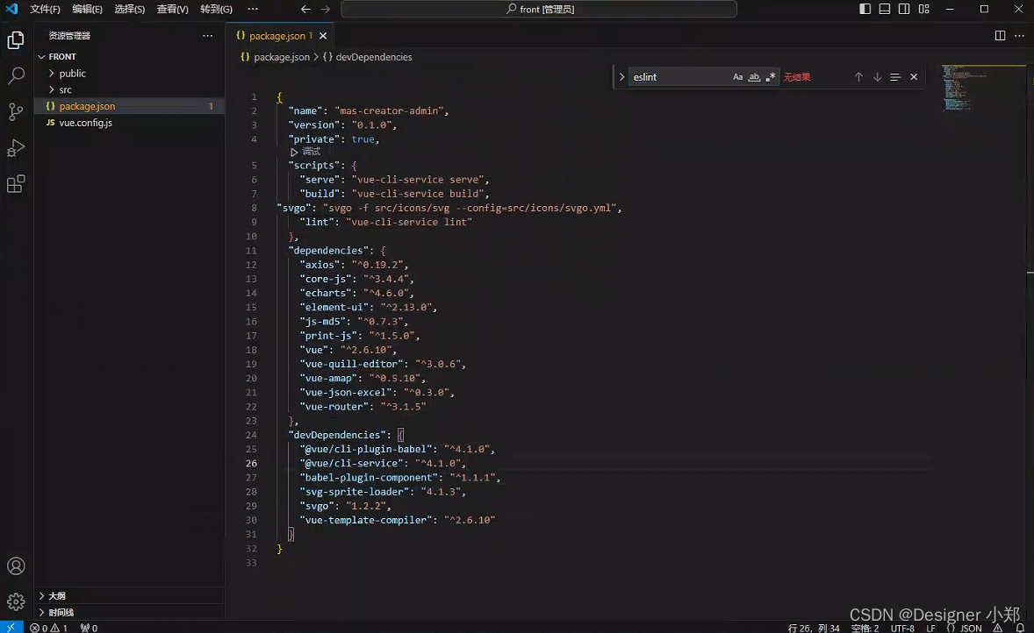This screenshot has height=633, width=1034.
Task: Open Explorer panel more actions ellipsis
Action: tap(208, 36)
